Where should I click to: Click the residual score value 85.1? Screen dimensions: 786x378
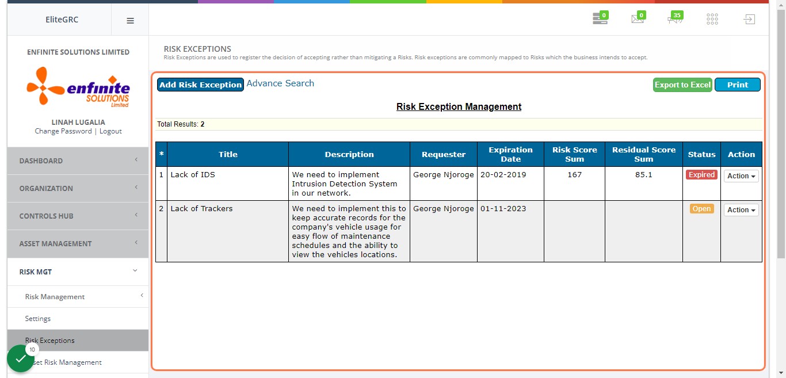(x=644, y=174)
